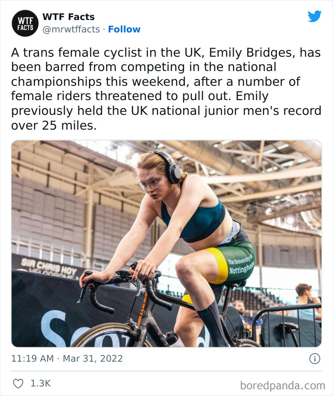Click the words "25 miles" in tweet

pyautogui.click(x=67, y=126)
